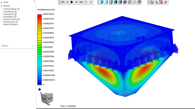Click the red top legend color band

click(x=40, y=16)
